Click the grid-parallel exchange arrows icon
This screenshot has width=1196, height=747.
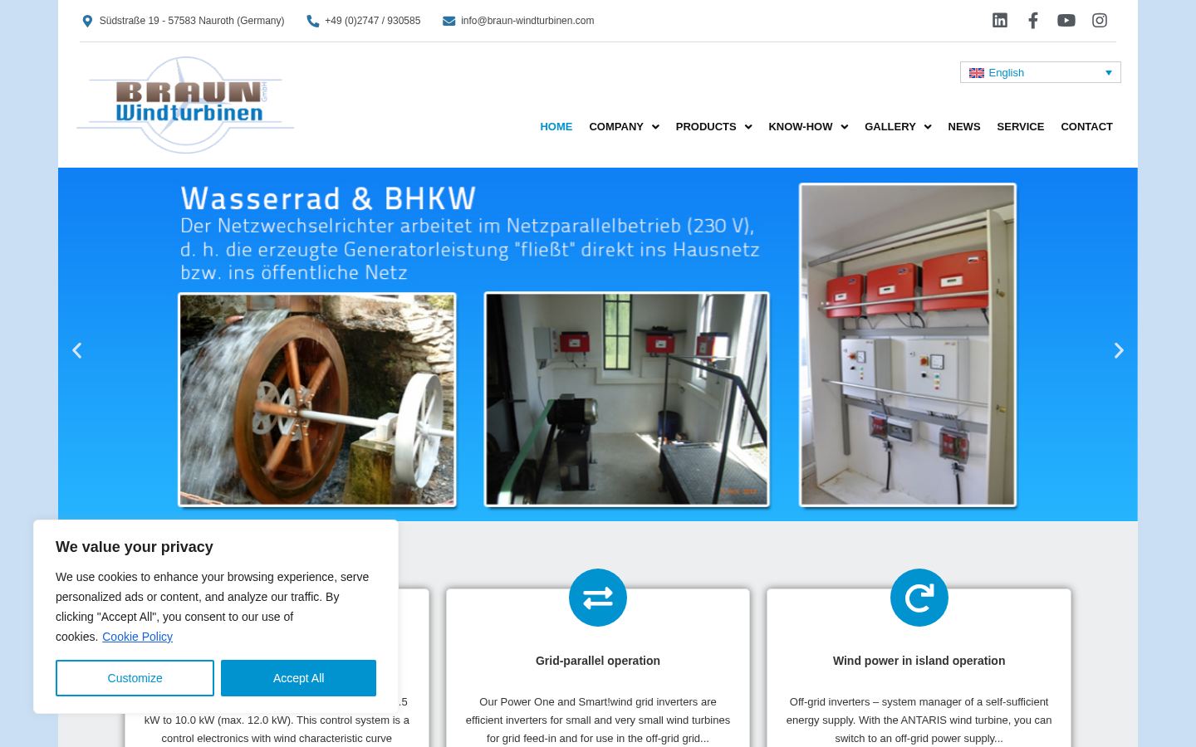coord(598,598)
